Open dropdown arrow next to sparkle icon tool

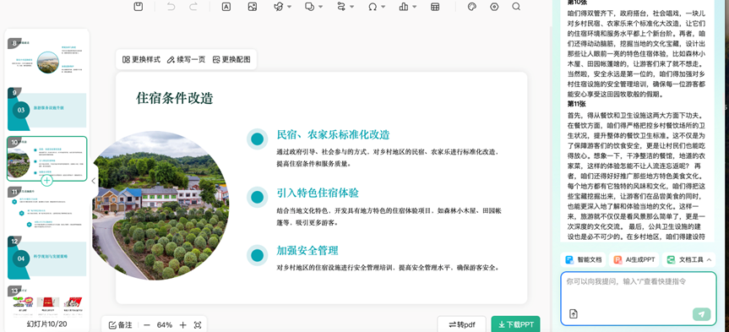point(289,7)
